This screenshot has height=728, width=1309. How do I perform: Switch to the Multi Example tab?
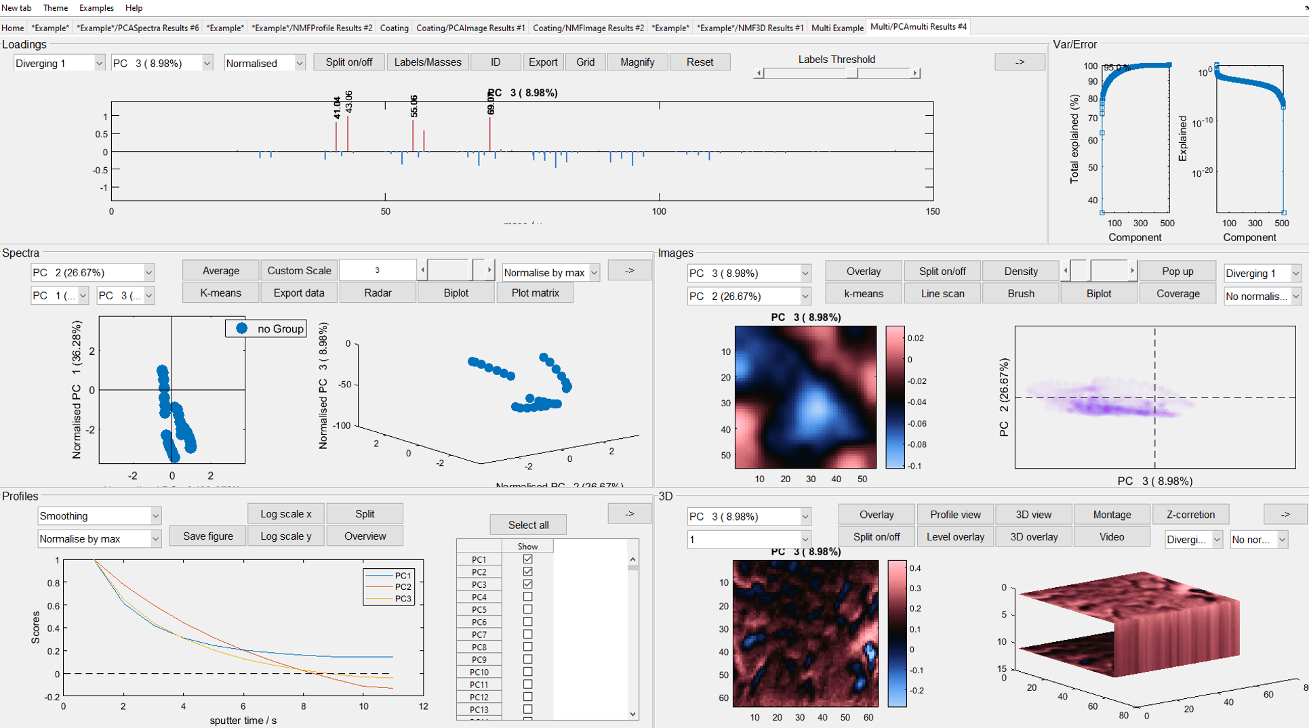pyautogui.click(x=837, y=28)
